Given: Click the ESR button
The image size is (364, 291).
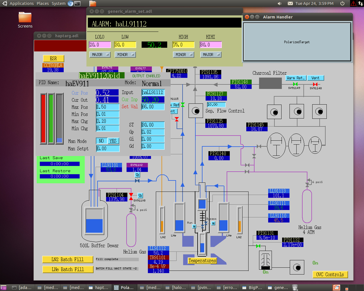Looking at the screenshot, I should point(53,59).
